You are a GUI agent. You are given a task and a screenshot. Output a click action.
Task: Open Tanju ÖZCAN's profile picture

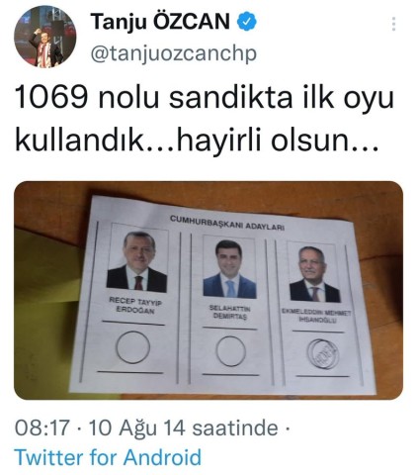44,37
